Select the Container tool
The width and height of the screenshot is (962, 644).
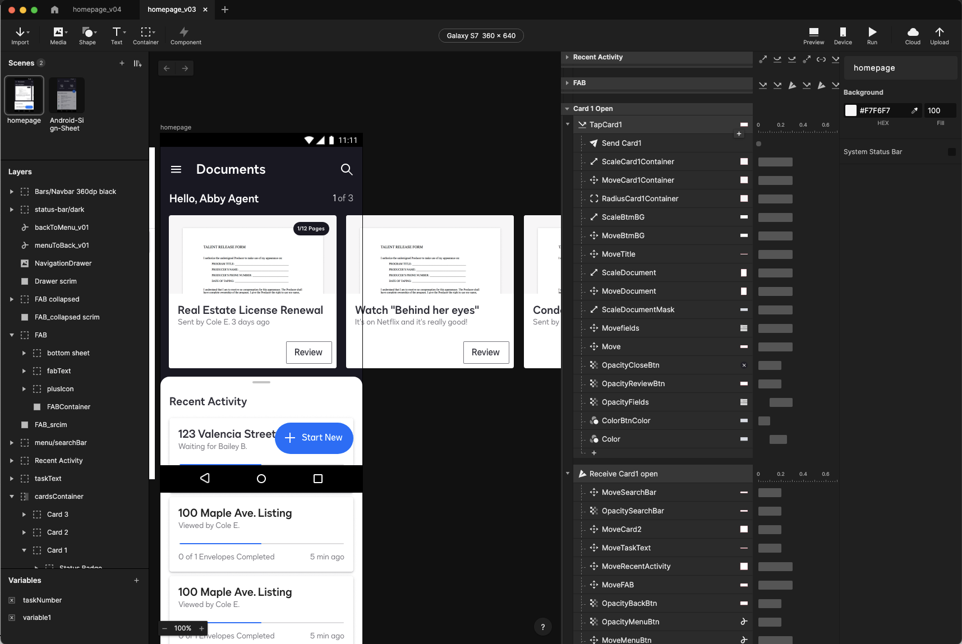coord(146,36)
